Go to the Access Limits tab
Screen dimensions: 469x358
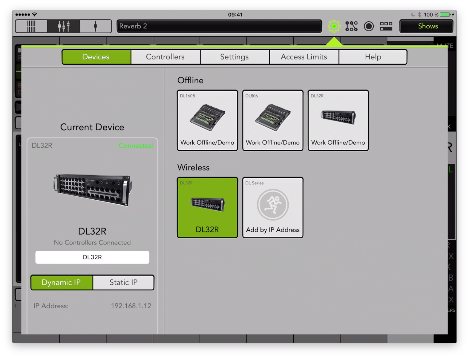[x=304, y=57]
